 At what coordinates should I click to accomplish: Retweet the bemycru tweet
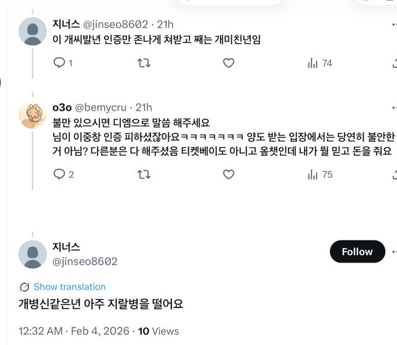(143, 174)
